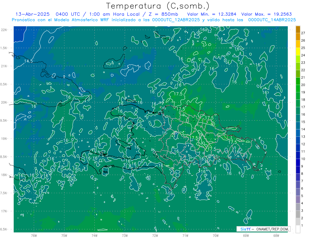Click the "75W" longitude label
This screenshot has width=310, height=239.
point(64,235)
